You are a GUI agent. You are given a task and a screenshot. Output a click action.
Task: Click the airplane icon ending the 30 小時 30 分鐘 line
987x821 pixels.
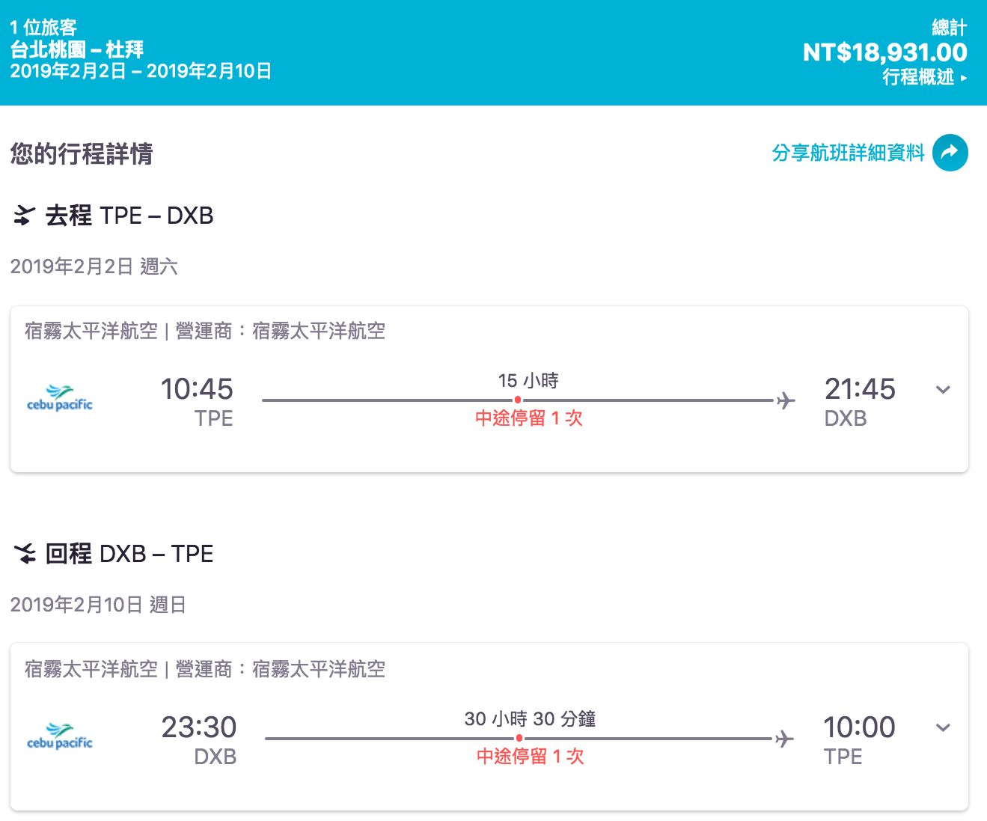coord(783,739)
